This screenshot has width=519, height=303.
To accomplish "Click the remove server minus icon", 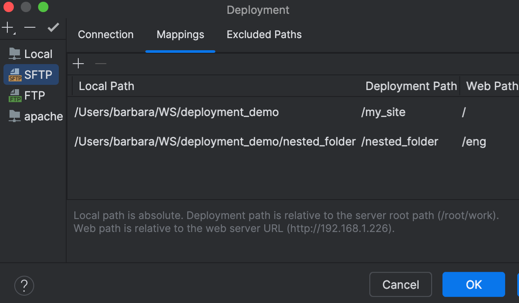I will [x=30, y=28].
